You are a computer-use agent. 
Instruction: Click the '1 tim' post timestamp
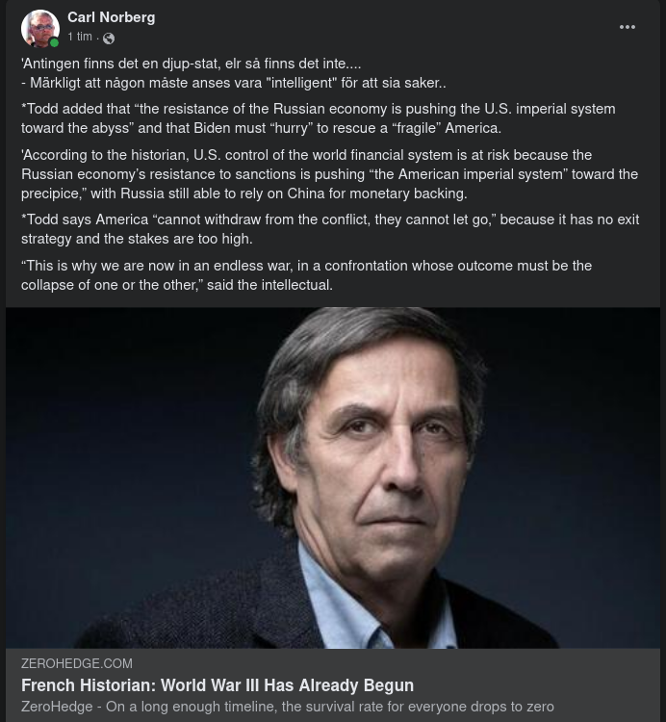[80, 38]
